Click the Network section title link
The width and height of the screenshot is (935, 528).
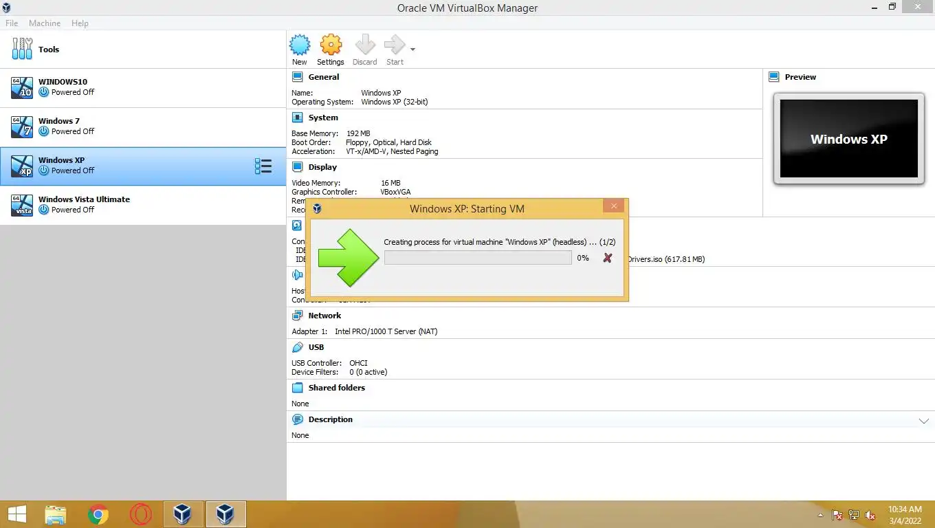(x=324, y=316)
